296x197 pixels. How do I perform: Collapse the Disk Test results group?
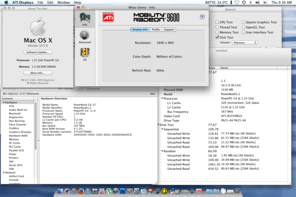coord(158,125)
